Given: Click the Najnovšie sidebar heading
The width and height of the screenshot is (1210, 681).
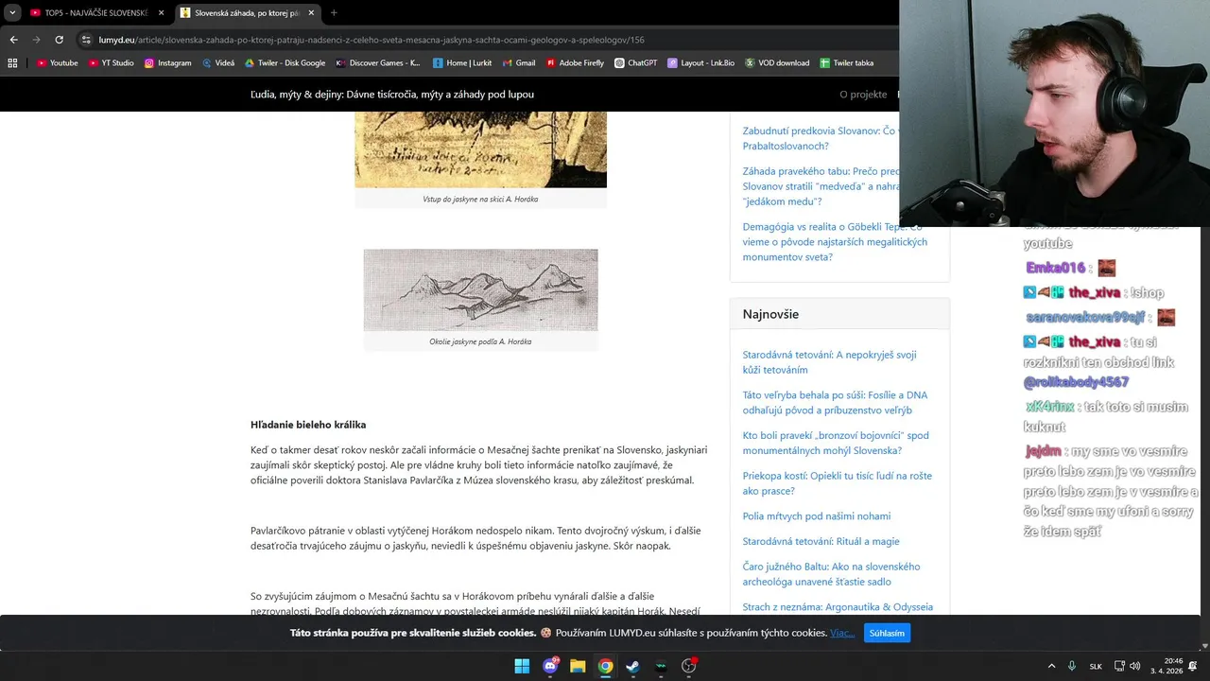Looking at the screenshot, I should pos(770,314).
